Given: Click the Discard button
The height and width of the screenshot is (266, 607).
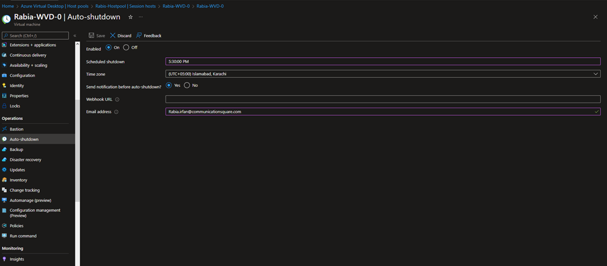Looking at the screenshot, I should click(x=121, y=35).
